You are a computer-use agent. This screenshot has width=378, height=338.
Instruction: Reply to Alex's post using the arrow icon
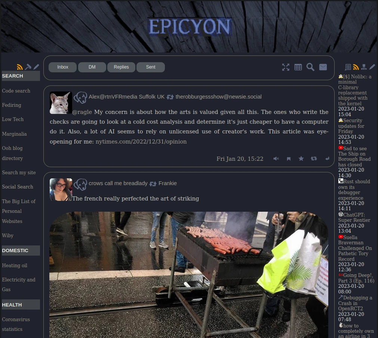(327, 159)
